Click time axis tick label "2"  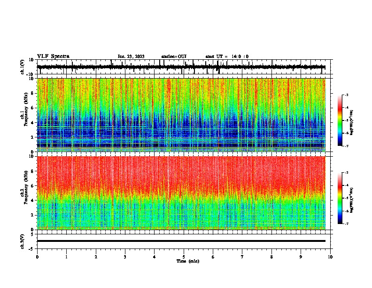tap(96, 257)
